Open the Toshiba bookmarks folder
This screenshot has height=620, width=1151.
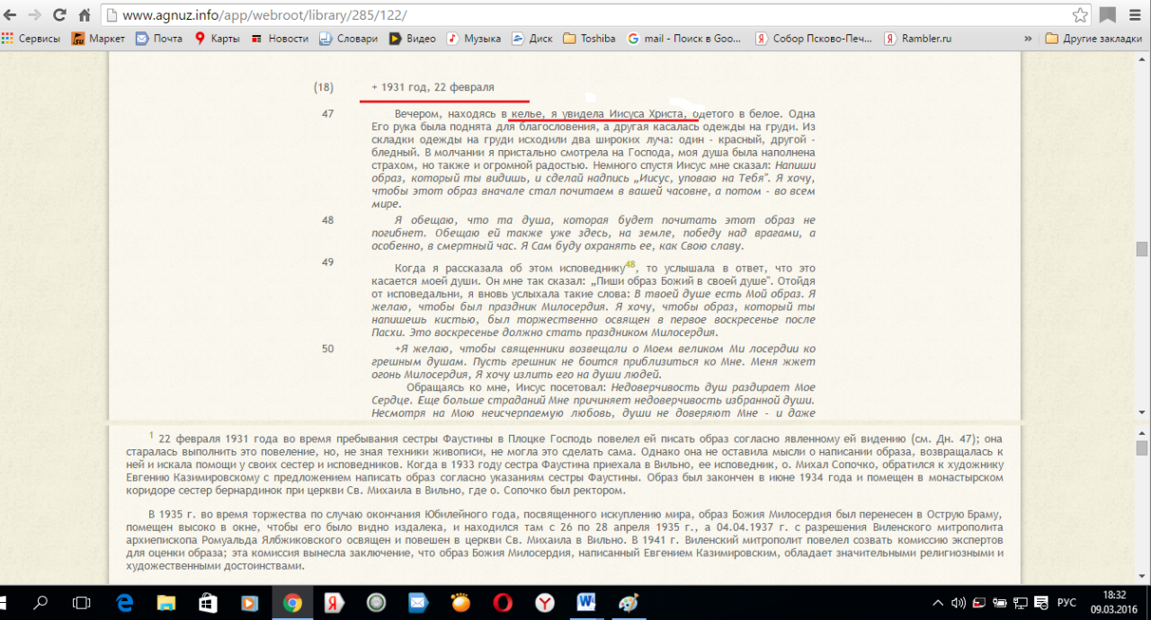tap(589, 39)
